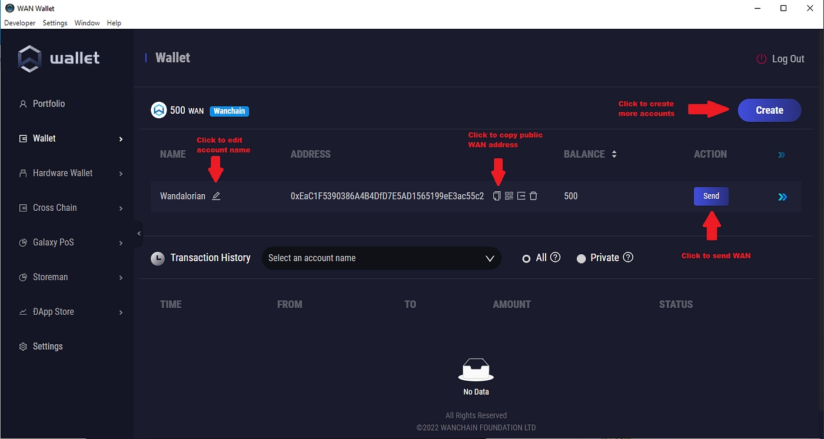This screenshot has height=439, width=824.
Task: Expand the Wandalorian row double chevron
Action: [782, 197]
